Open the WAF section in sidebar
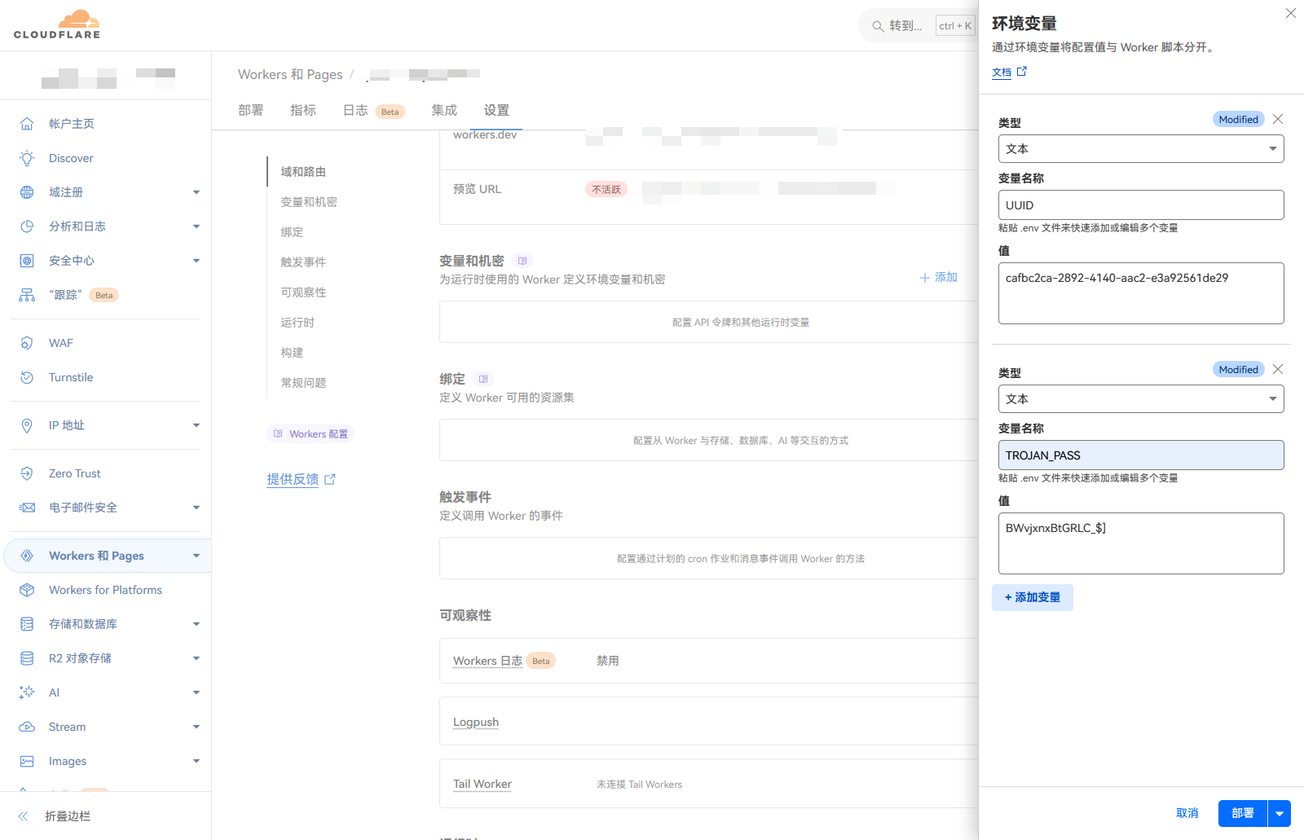Screen dimensions: 1304x840 (60, 342)
